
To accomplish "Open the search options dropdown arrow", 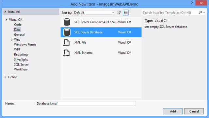I will 204,12.
